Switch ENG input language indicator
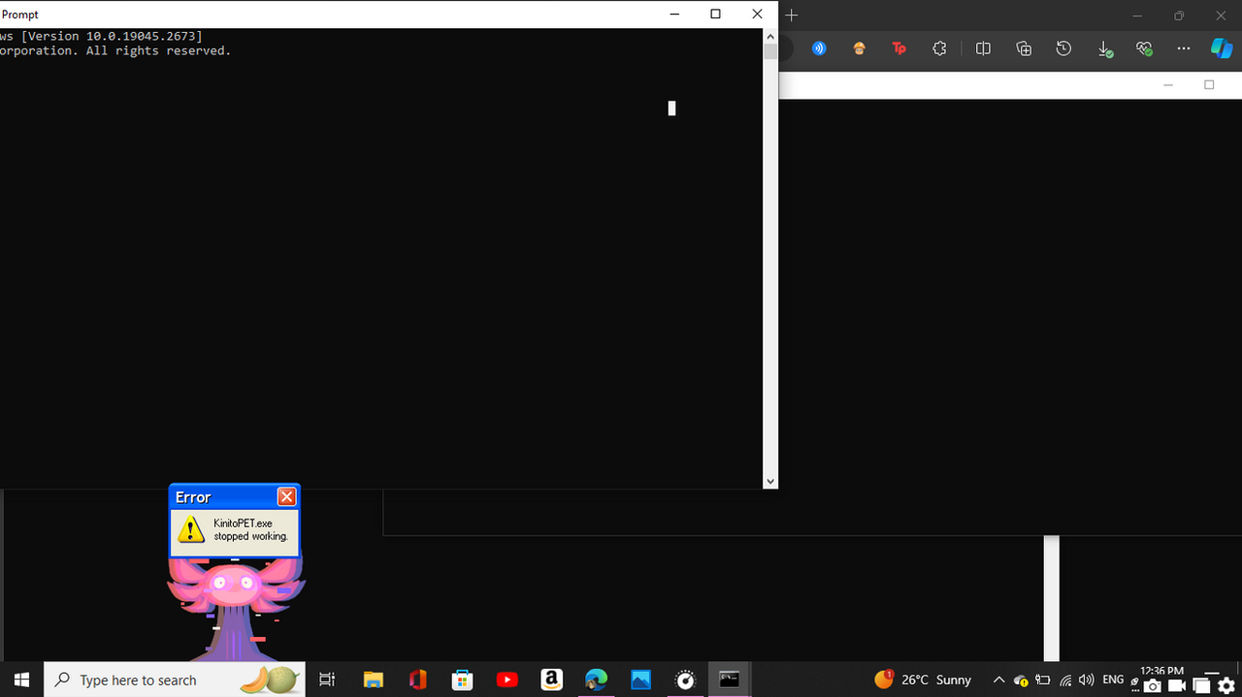The height and width of the screenshot is (697, 1242). (x=1113, y=680)
